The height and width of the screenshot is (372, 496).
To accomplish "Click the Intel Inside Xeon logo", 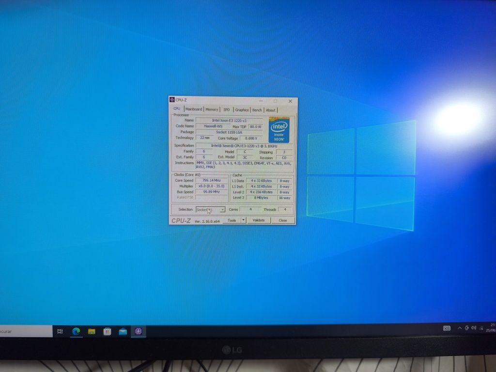I will click(279, 130).
